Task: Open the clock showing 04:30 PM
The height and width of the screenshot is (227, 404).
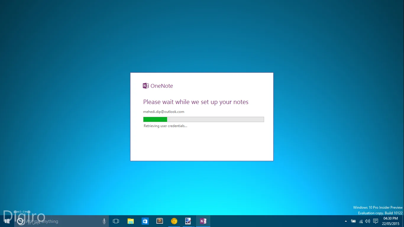Action: click(391, 221)
